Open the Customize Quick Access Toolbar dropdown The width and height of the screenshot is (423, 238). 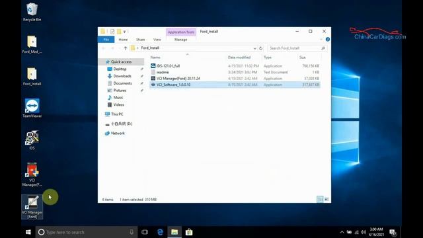[x=124, y=32]
